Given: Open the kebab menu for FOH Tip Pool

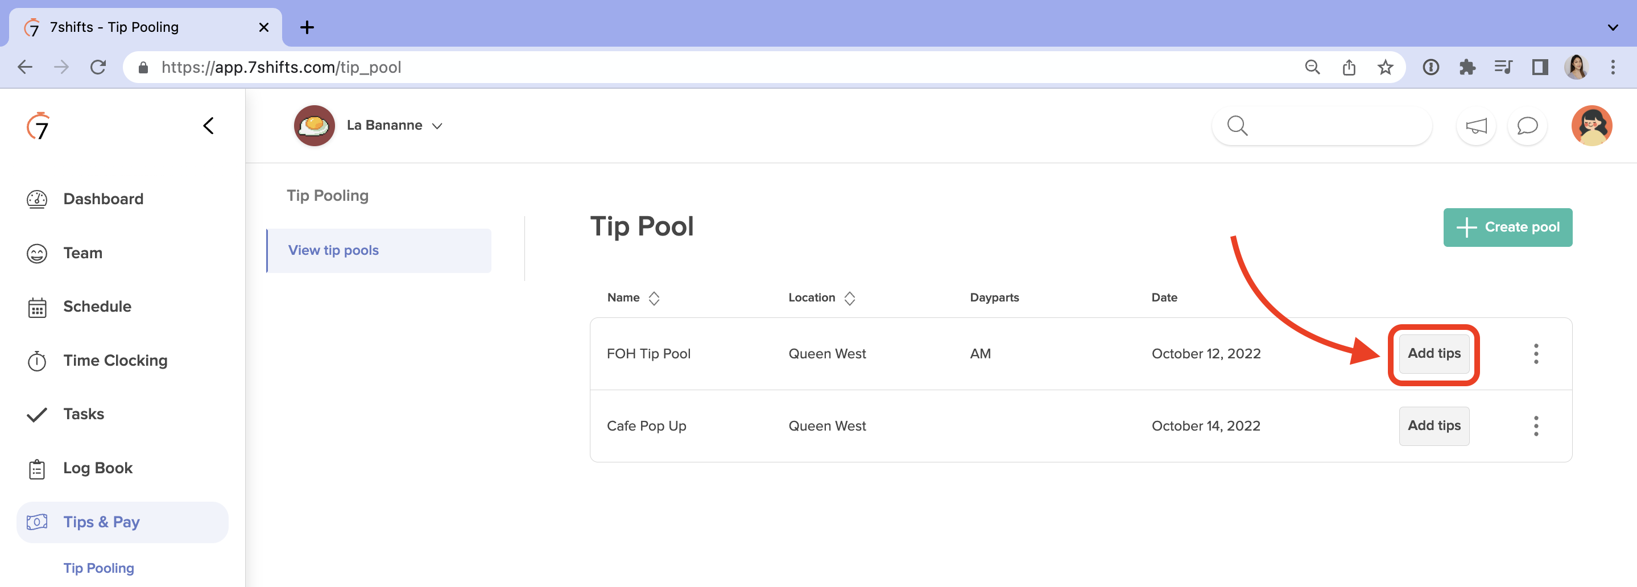Looking at the screenshot, I should click(1536, 354).
